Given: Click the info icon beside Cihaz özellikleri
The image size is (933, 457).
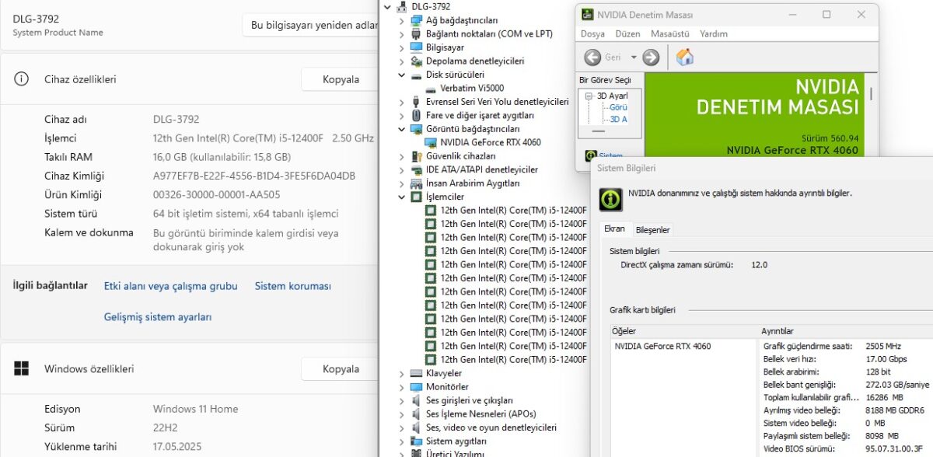Looking at the screenshot, I should point(21,78).
